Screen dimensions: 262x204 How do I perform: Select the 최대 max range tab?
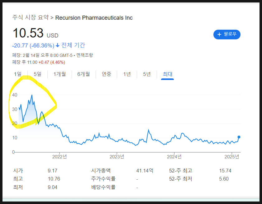167,74
